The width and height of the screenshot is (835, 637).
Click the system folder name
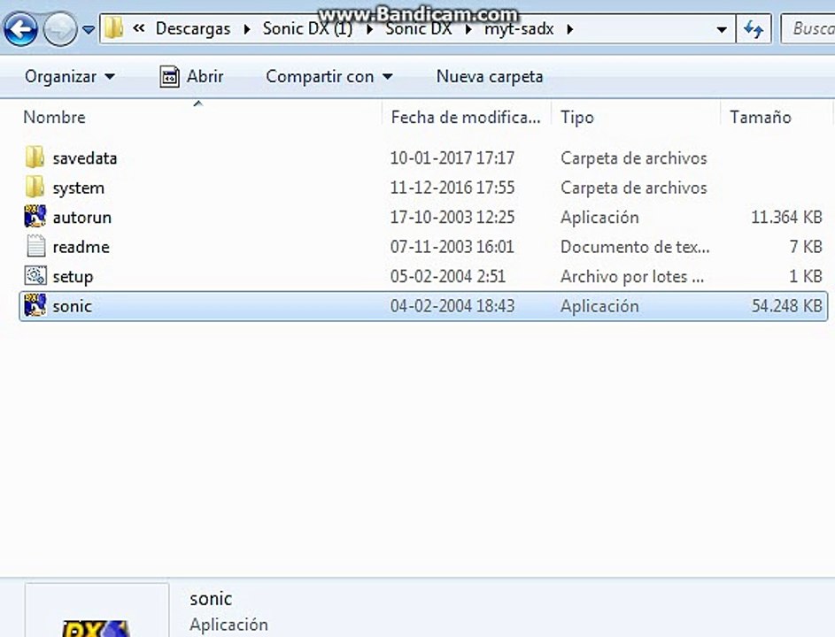tap(78, 188)
